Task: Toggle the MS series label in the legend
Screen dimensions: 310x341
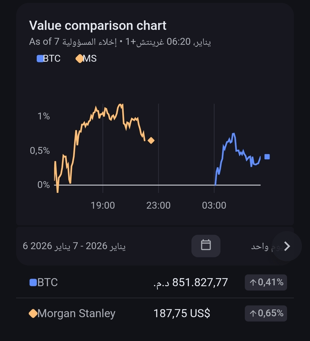Action: (x=90, y=59)
